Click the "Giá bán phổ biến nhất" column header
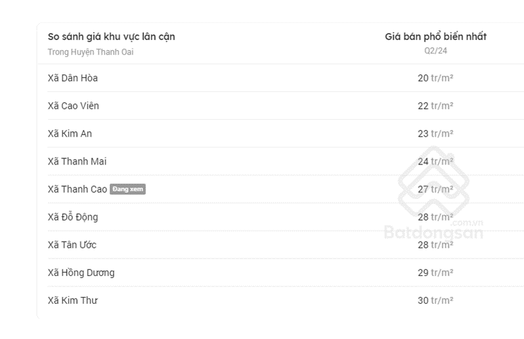Image resolution: width=524 pixels, height=339 pixels. [x=435, y=37]
